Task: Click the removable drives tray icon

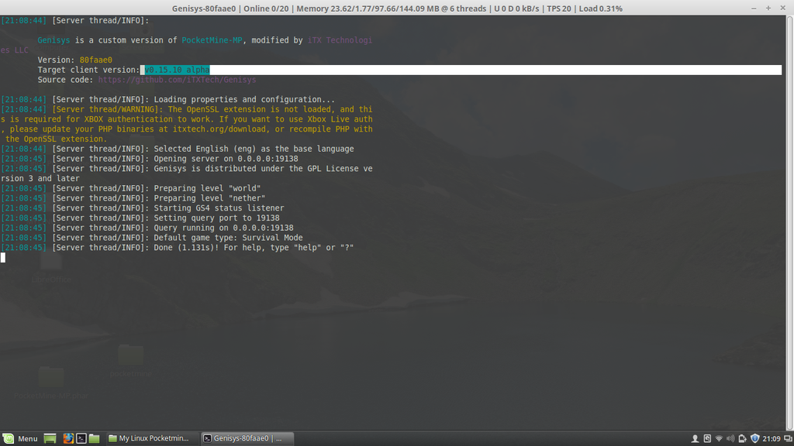Action: [706, 438]
